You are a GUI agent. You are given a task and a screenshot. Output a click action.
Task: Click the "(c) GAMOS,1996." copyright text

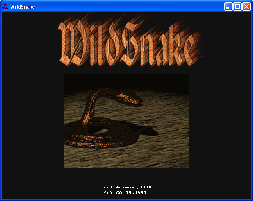click(x=126, y=193)
